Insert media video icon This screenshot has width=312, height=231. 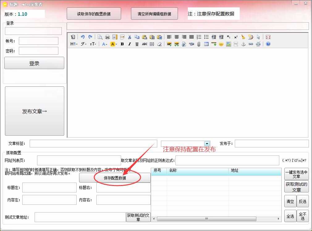tap(192, 44)
